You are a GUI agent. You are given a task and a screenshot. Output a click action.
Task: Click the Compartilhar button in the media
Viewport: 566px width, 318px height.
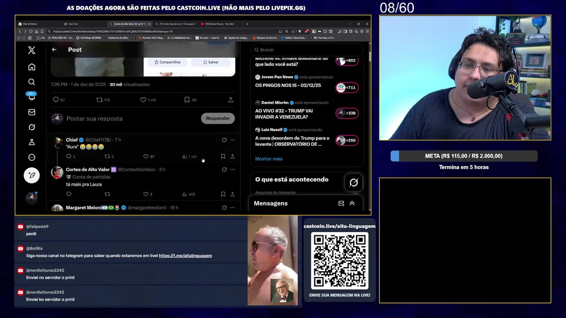coord(168,62)
